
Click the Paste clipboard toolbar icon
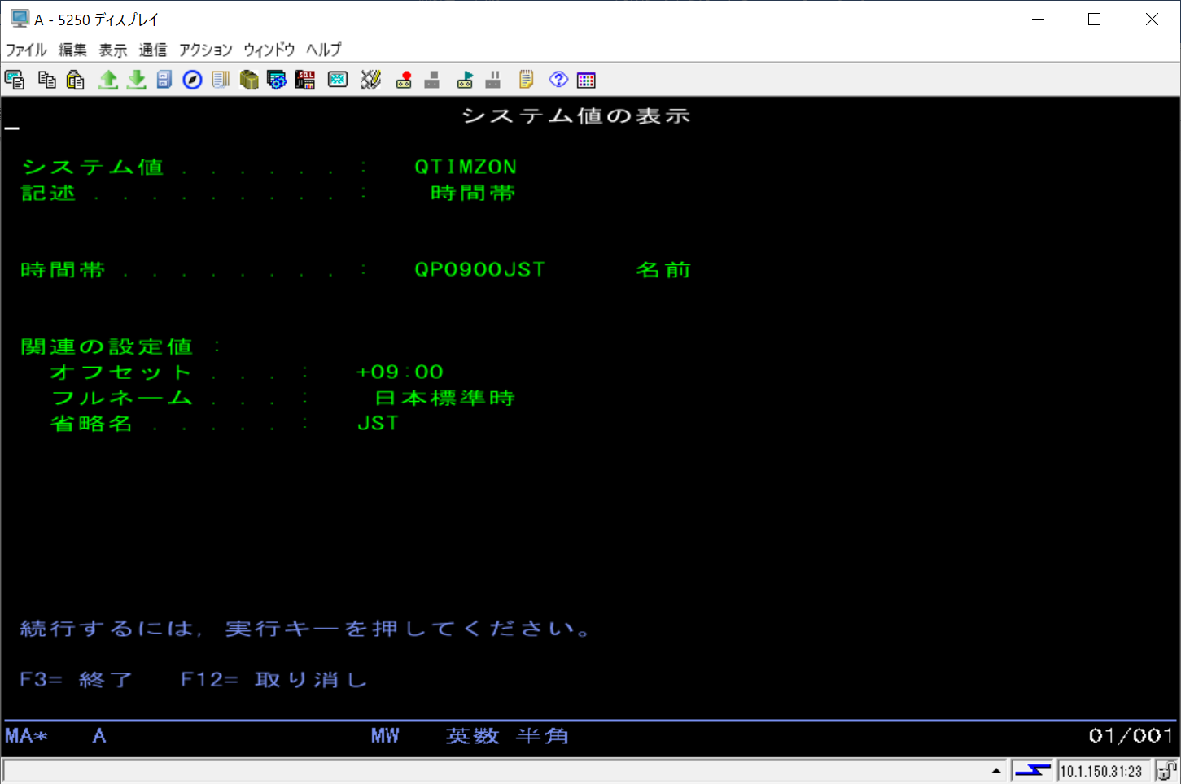pyautogui.click(x=76, y=80)
